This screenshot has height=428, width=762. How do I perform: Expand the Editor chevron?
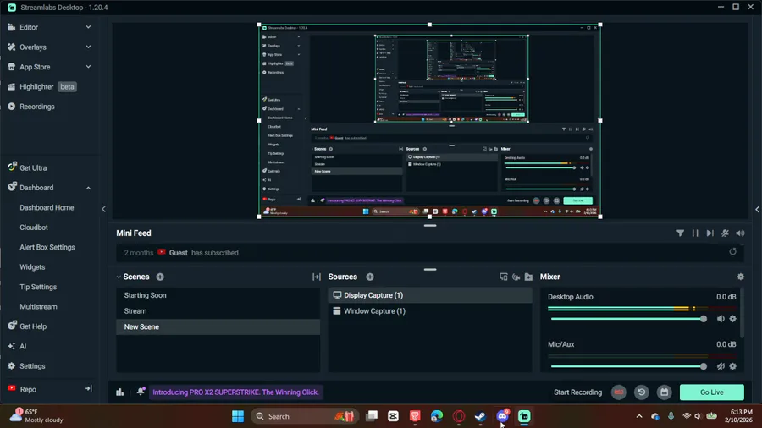coord(88,27)
